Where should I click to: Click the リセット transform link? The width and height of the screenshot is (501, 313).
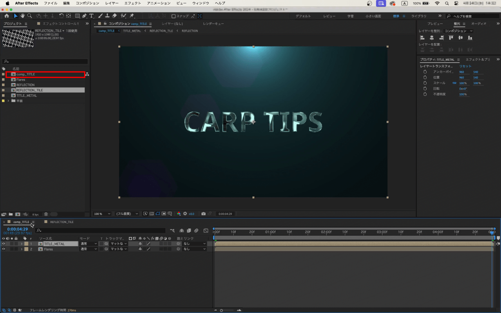(465, 66)
